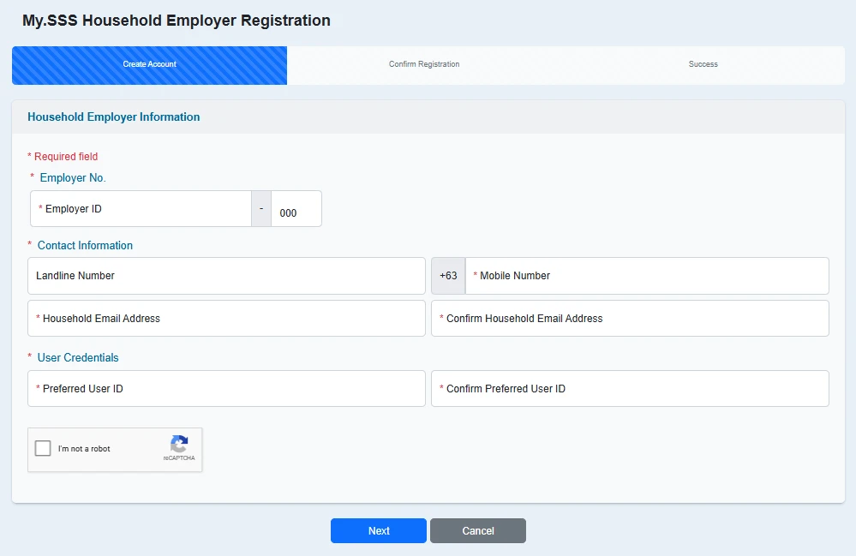Viewport: 856px width, 556px height.
Task: Click the Confirm Preferred User ID field
Action: 630,388
